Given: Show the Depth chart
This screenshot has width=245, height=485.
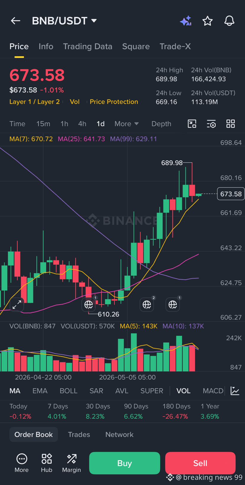Looking at the screenshot, I should 161,124.
